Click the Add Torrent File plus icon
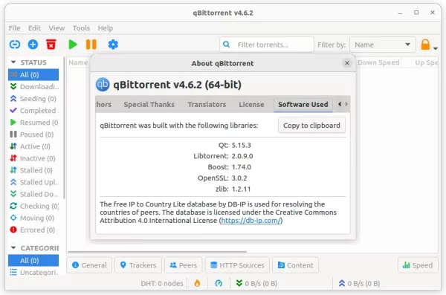This screenshot has height=295, width=446. (x=33, y=45)
